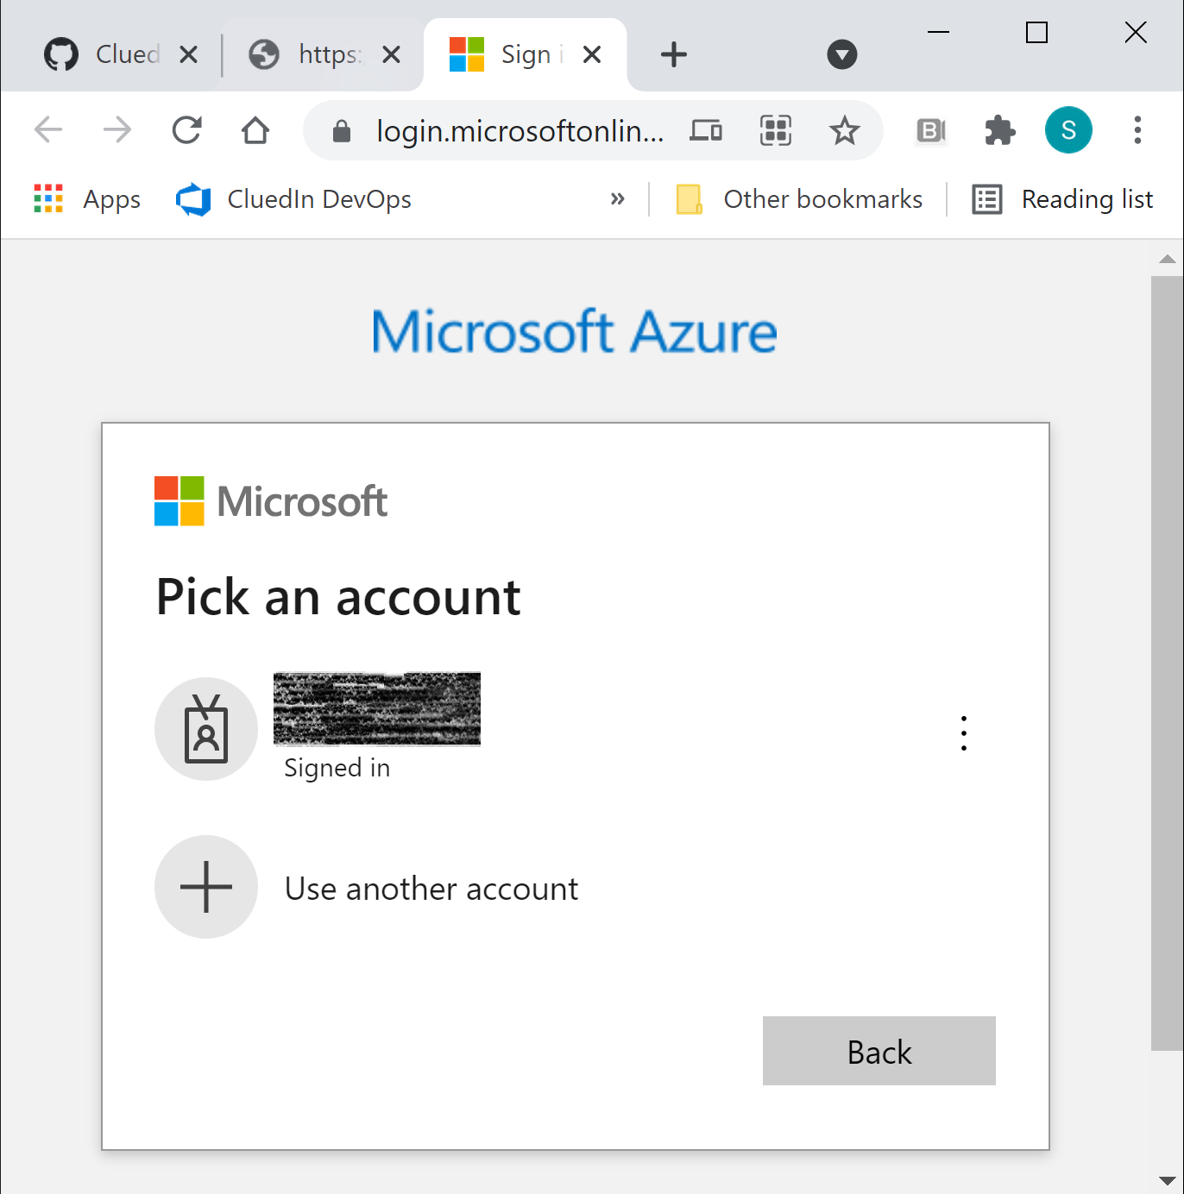Open the browser home page
1184x1194 pixels.
click(255, 130)
